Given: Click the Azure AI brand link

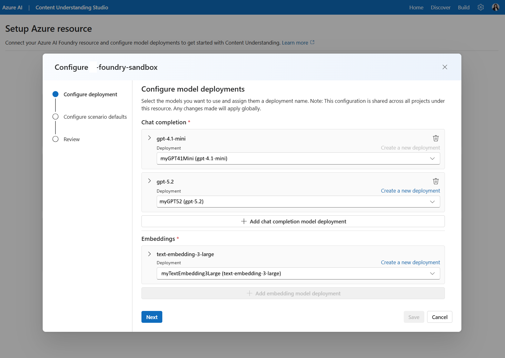Looking at the screenshot, I should pos(12,7).
